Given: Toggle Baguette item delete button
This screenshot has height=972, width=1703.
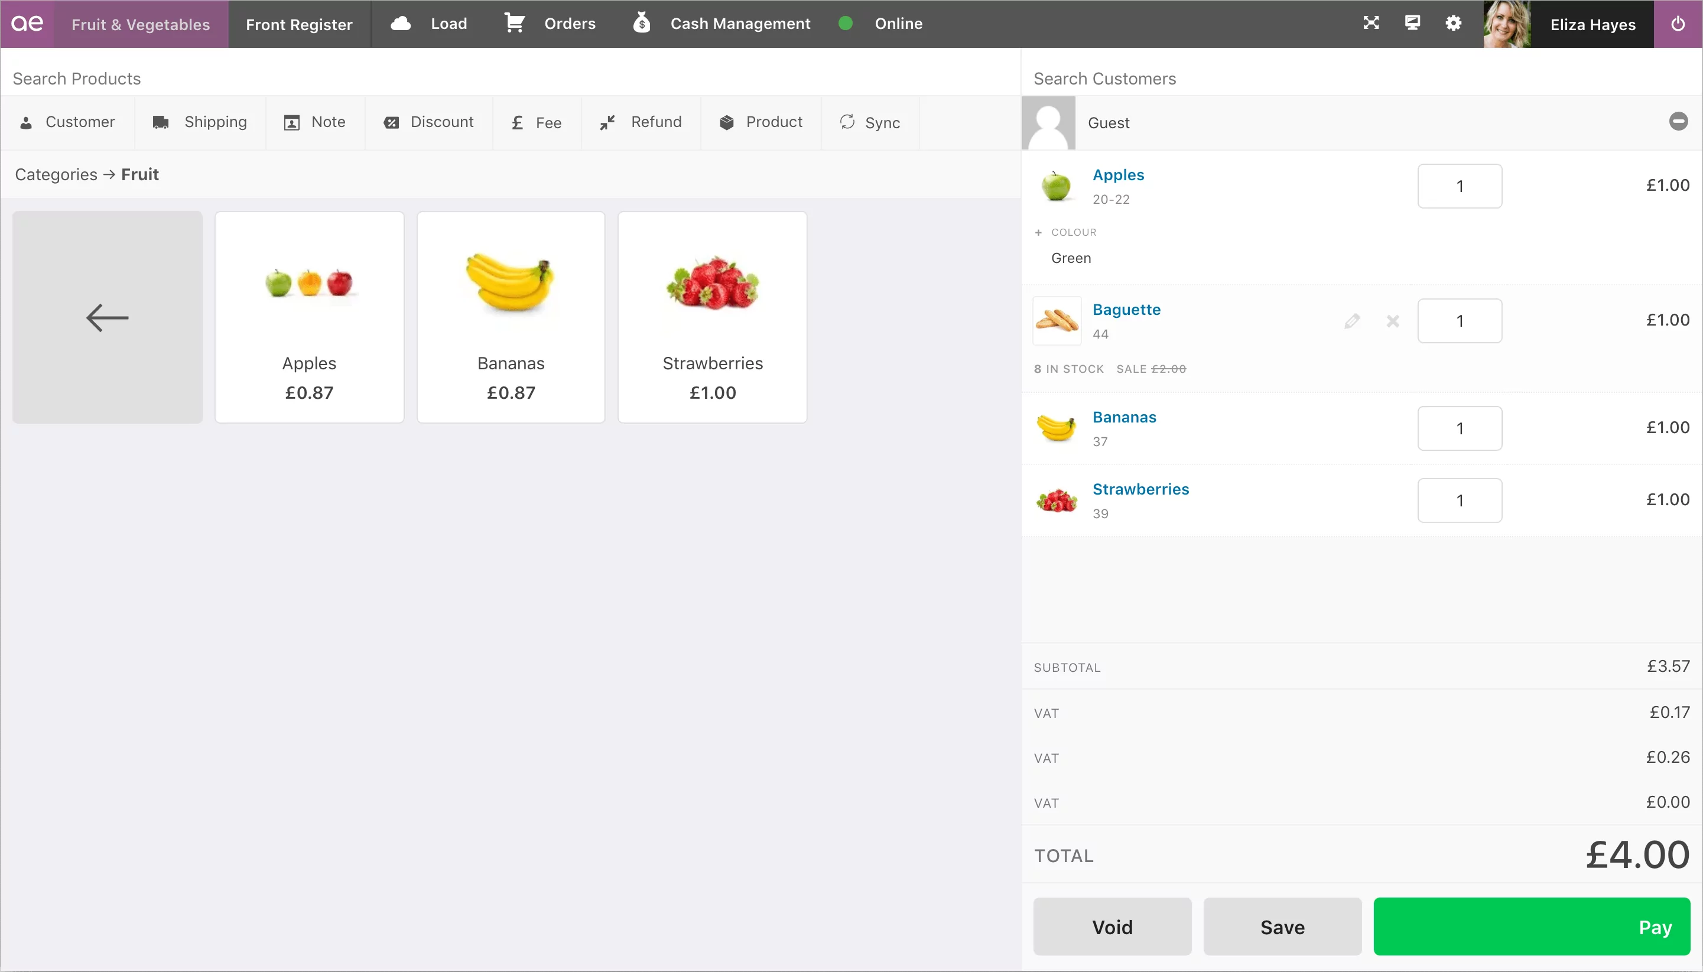Looking at the screenshot, I should point(1393,321).
